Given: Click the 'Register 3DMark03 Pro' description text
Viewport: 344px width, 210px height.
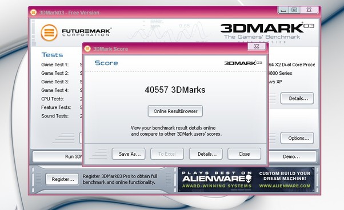Looking at the screenshot, I should click(x=120, y=179).
